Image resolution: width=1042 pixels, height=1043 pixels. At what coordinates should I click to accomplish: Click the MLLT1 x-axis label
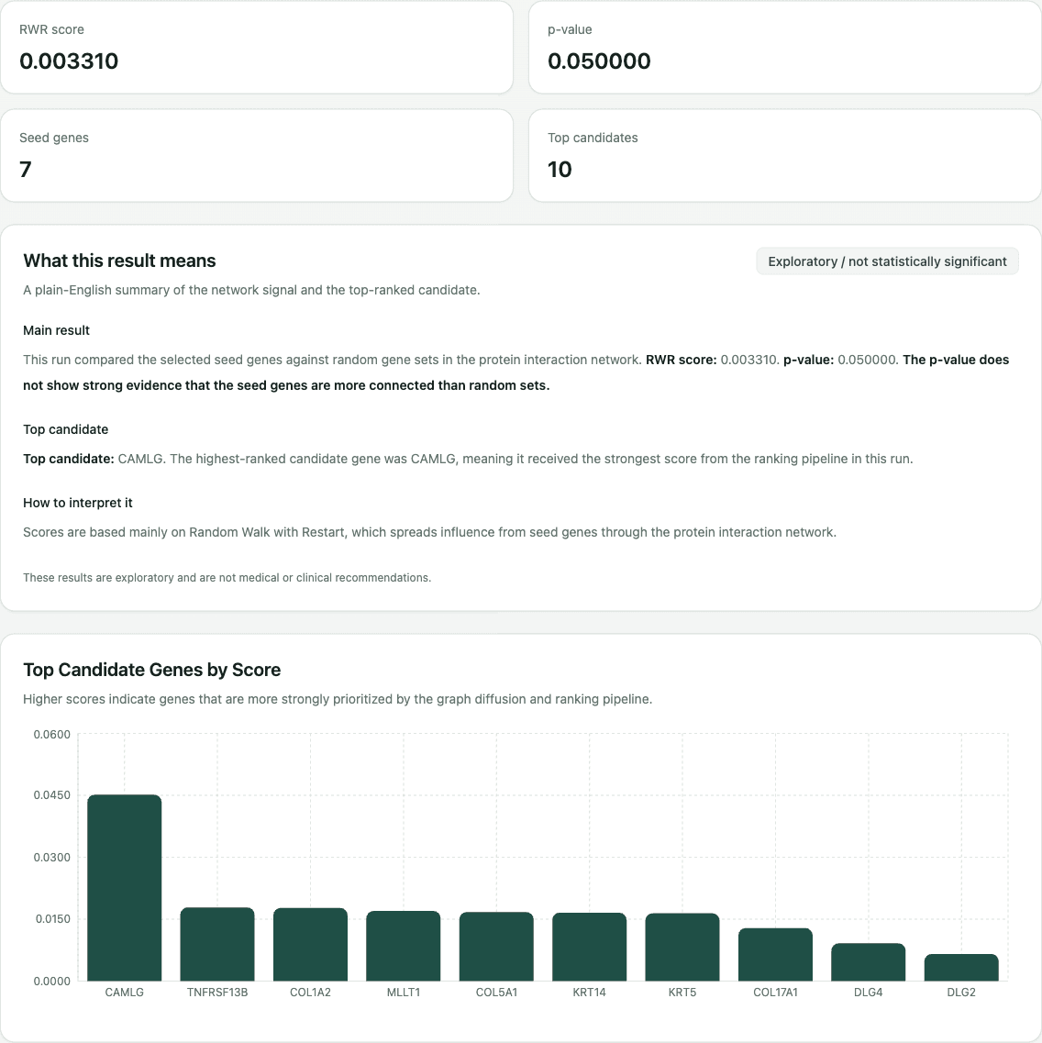pos(404,993)
